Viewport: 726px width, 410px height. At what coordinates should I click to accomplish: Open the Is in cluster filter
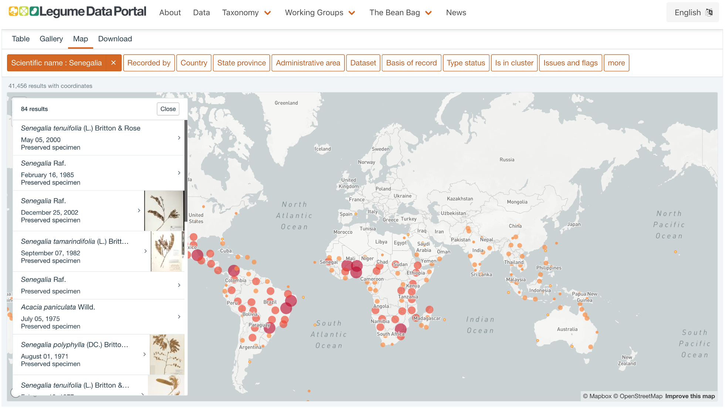pyautogui.click(x=514, y=63)
